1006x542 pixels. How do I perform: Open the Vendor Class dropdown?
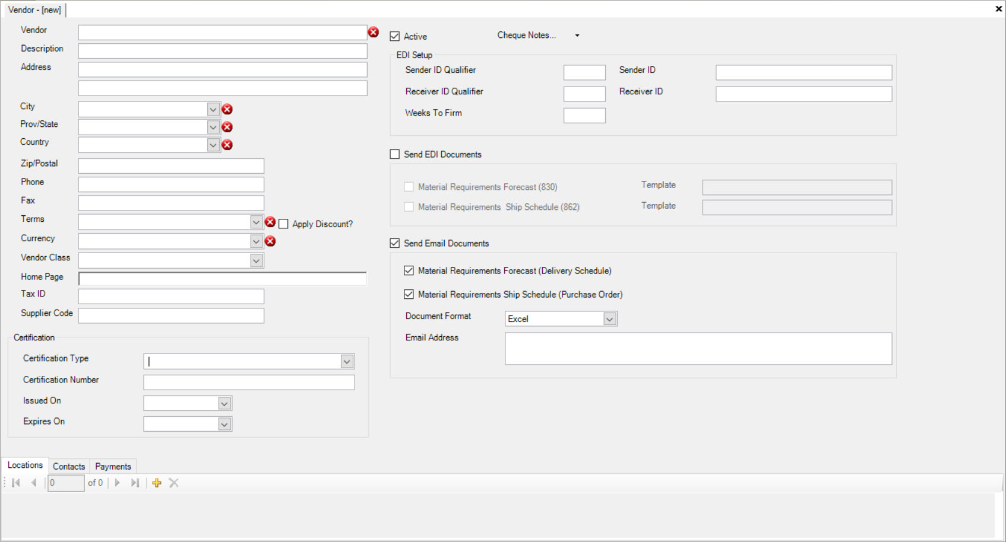click(x=256, y=260)
